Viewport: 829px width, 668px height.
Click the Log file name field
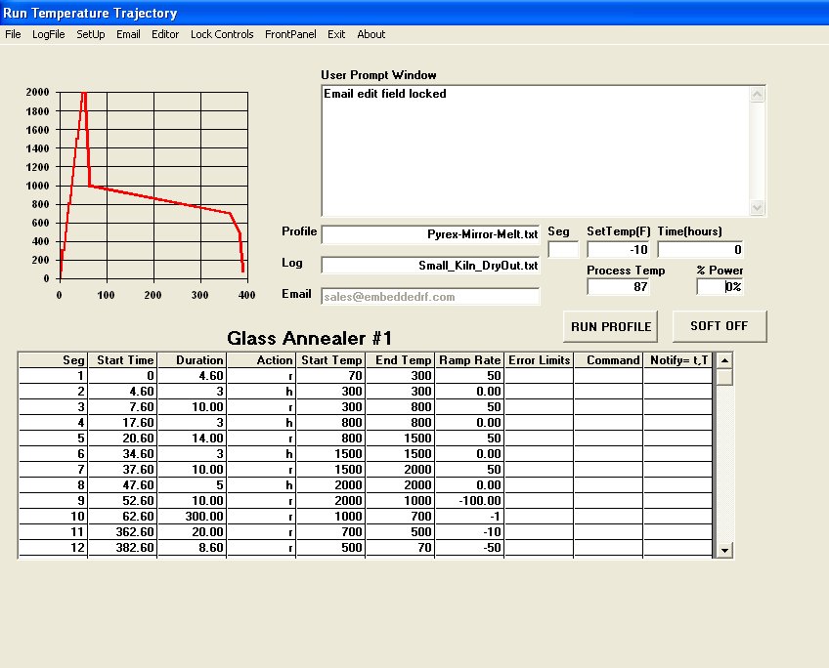[x=430, y=265]
